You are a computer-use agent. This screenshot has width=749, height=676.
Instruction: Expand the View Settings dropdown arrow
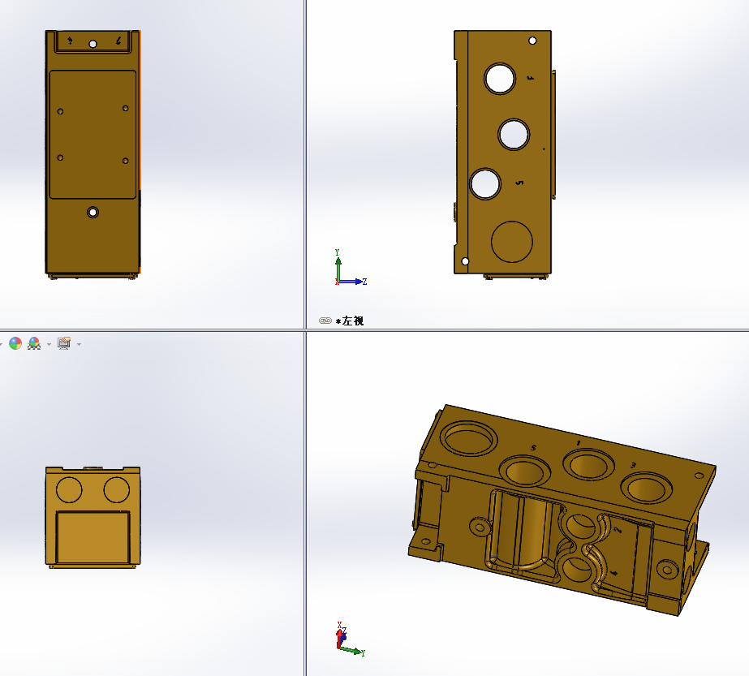click(x=79, y=344)
